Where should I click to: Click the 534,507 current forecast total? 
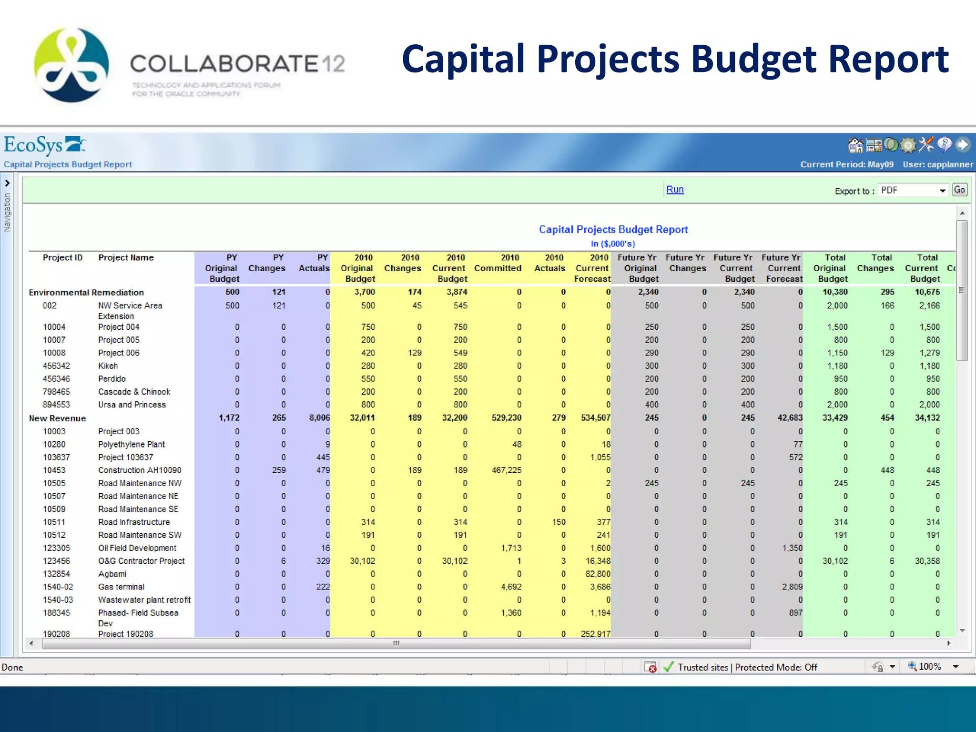tap(596, 418)
